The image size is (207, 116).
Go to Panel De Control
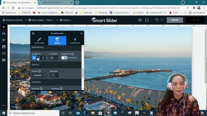[13, 20]
